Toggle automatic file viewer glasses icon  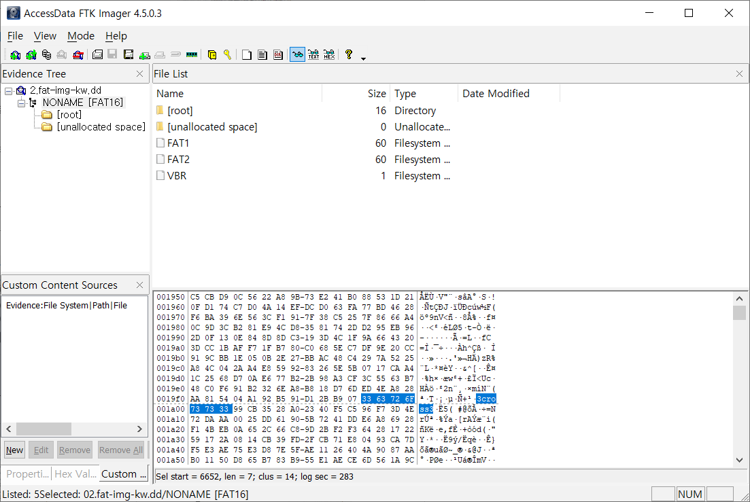[297, 54]
